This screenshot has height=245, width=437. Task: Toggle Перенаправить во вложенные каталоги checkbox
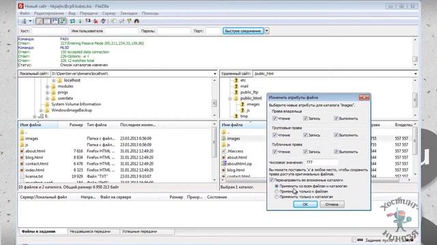(x=272, y=180)
